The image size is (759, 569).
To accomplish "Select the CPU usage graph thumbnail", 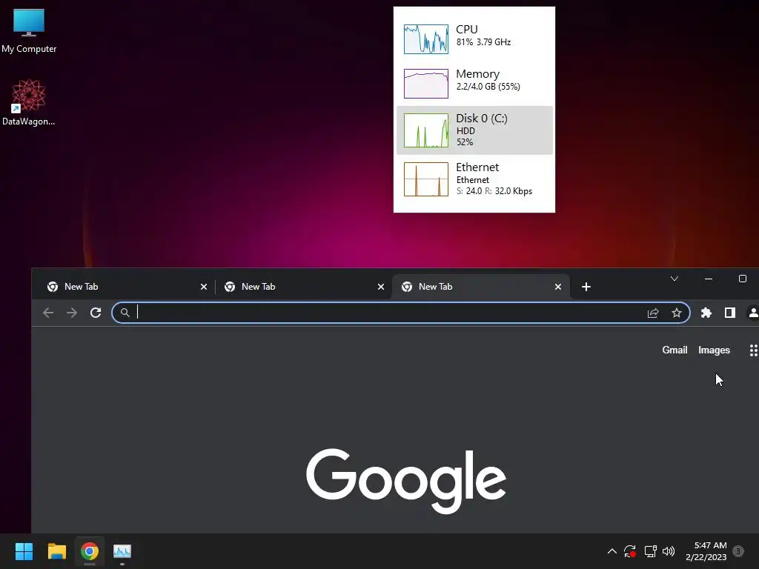I will point(426,39).
